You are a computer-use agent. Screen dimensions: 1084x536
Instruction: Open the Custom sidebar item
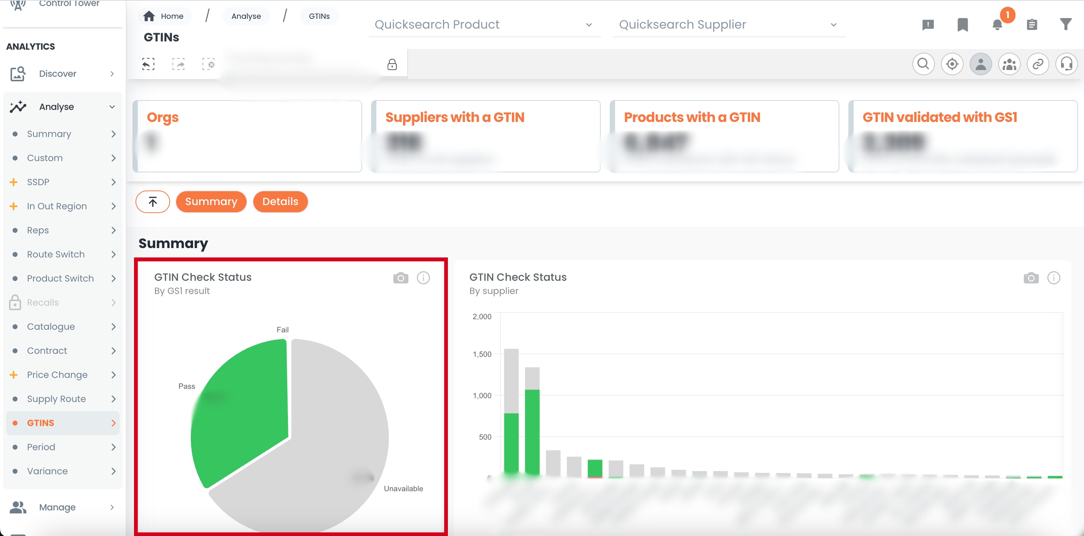coord(63,158)
